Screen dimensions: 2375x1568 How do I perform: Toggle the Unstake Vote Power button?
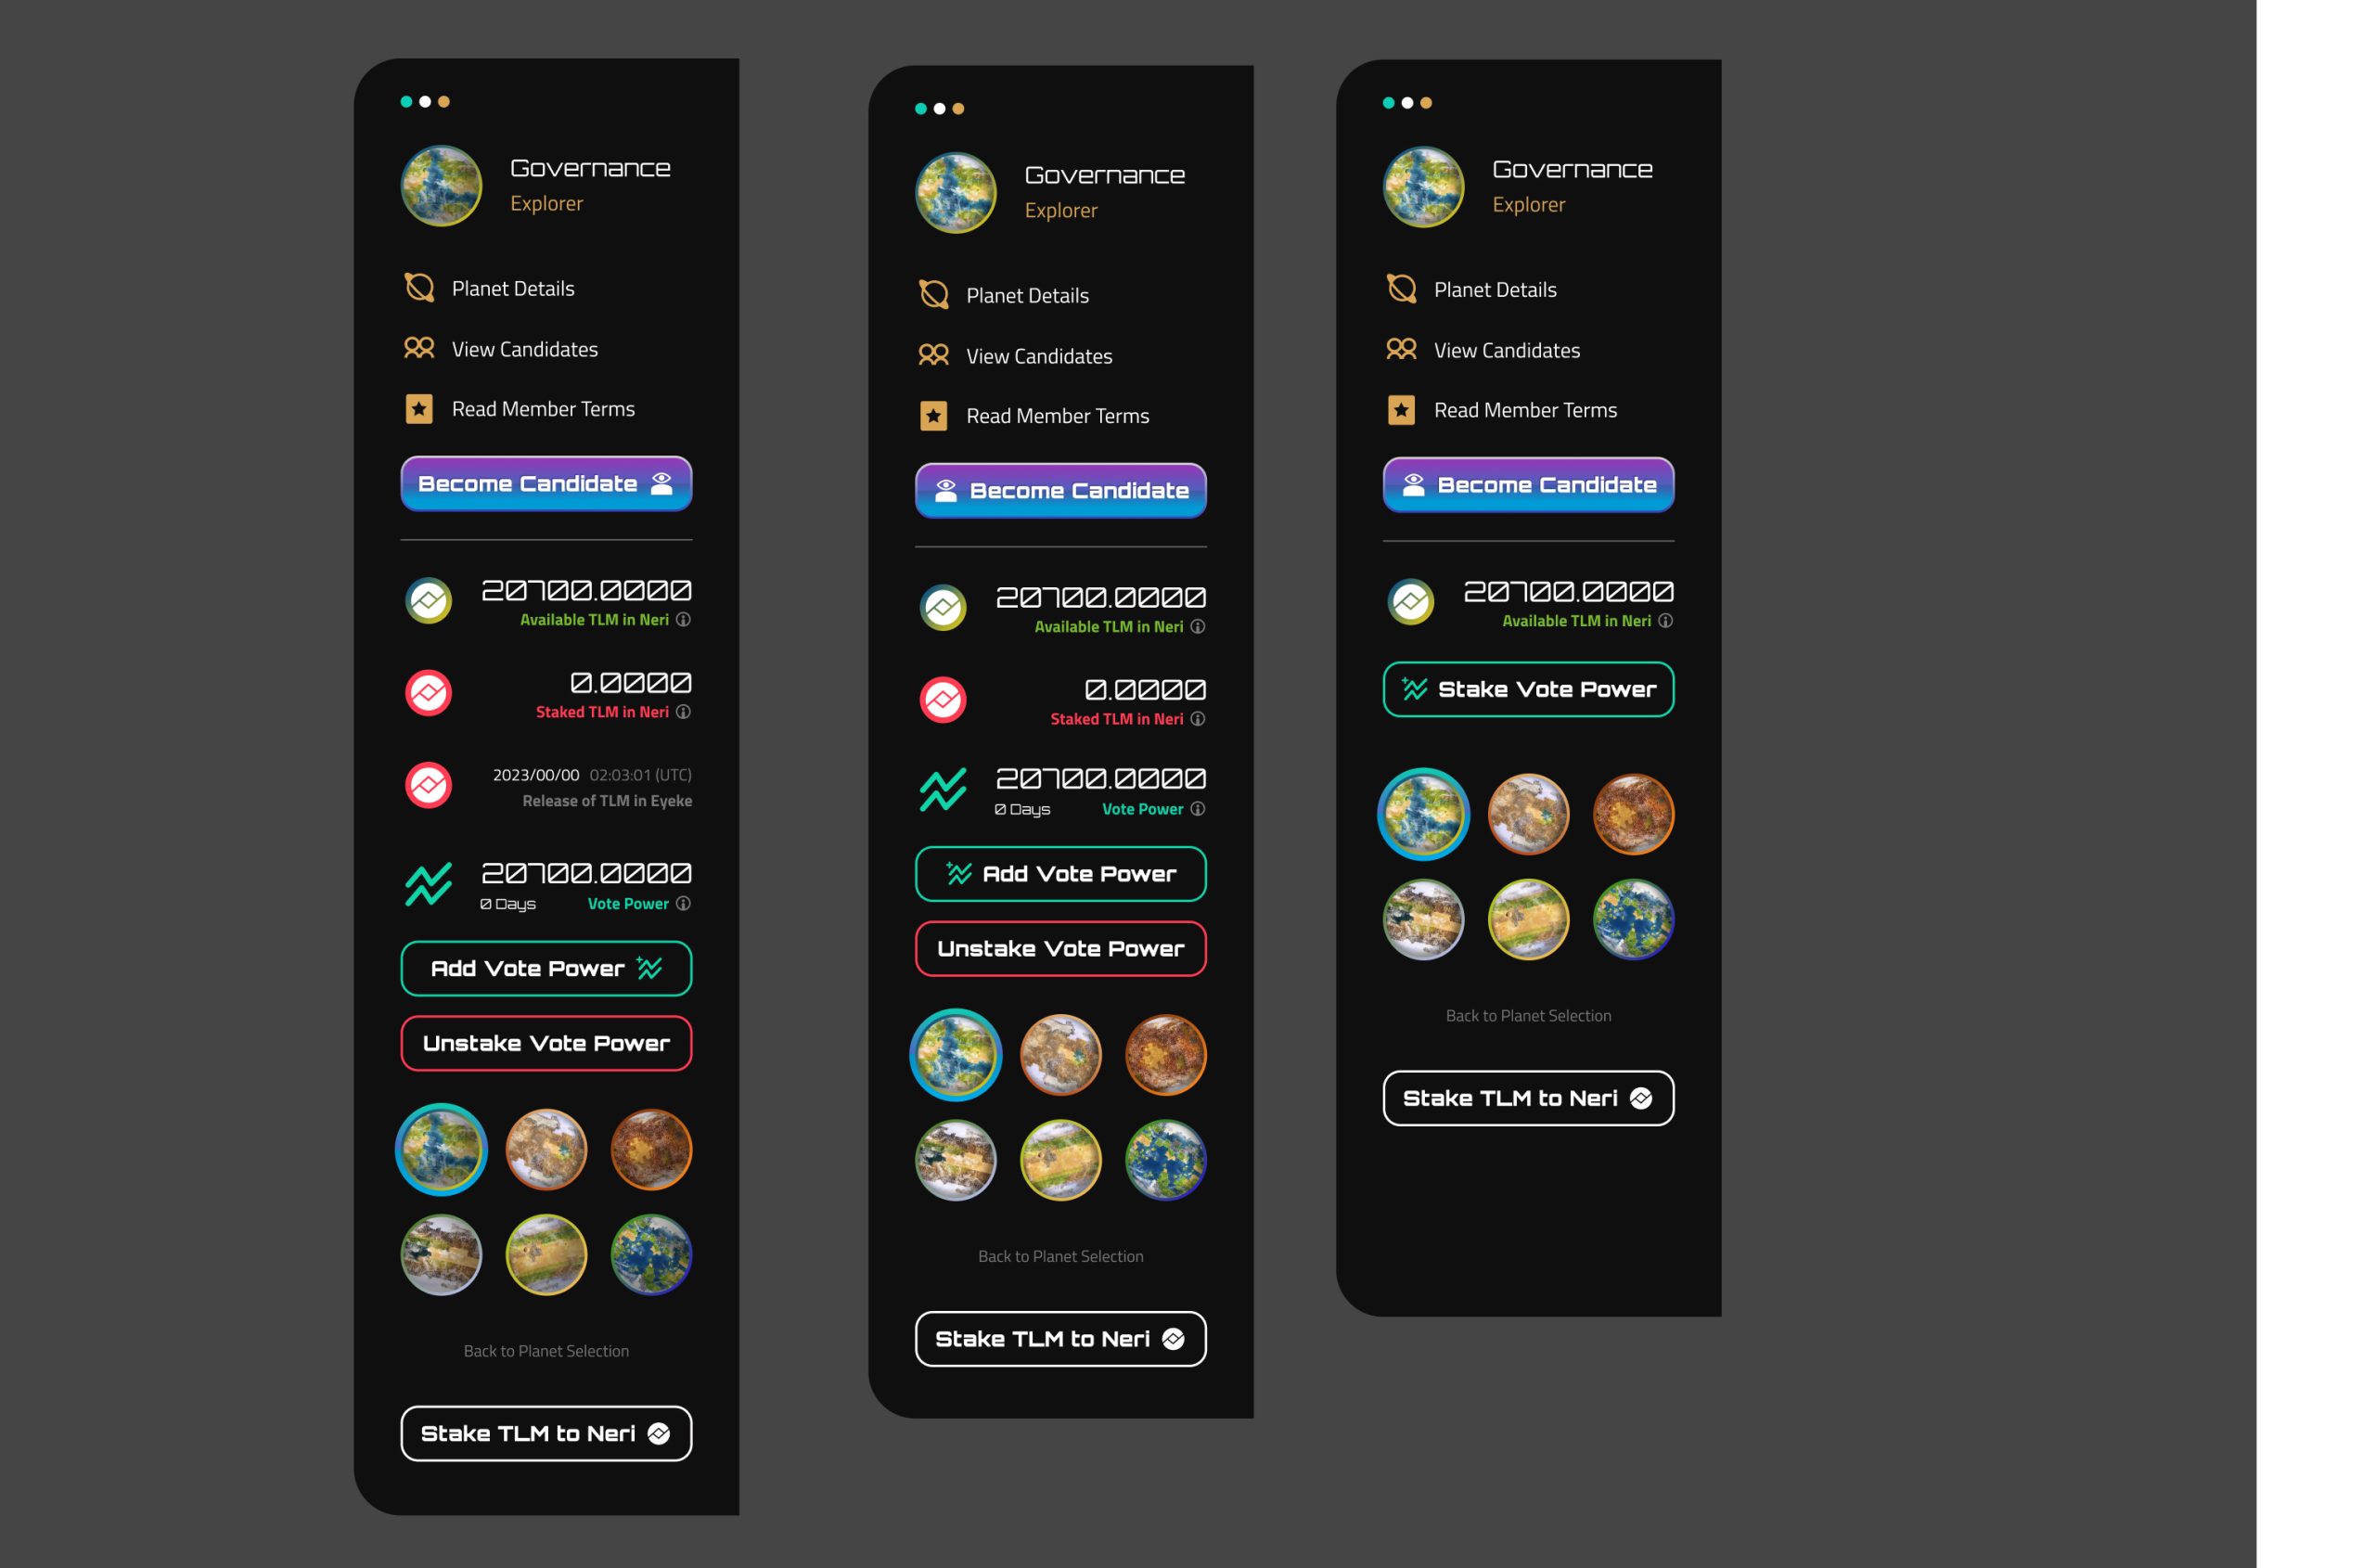[x=544, y=1043]
